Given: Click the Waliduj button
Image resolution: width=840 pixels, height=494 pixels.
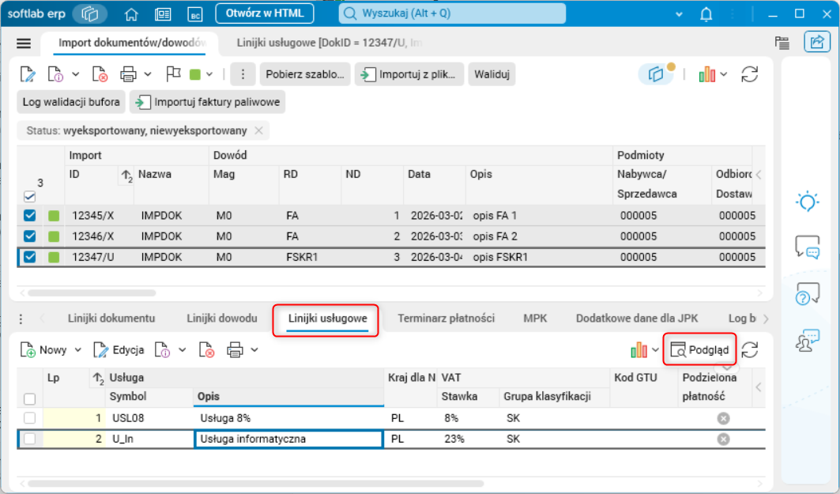Looking at the screenshot, I should [x=492, y=74].
